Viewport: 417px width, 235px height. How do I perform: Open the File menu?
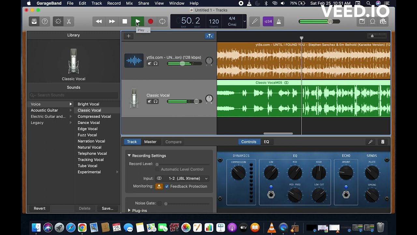click(x=70, y=3)
